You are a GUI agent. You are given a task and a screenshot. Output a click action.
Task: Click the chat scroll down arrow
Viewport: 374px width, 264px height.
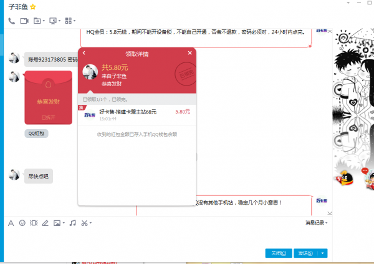pos(330,213)
